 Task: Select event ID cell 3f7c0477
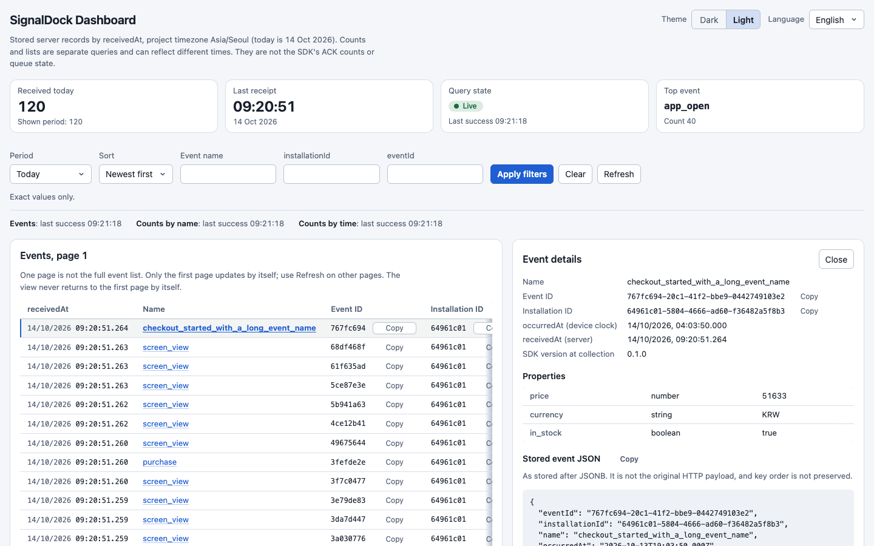(x=348, y=482)
